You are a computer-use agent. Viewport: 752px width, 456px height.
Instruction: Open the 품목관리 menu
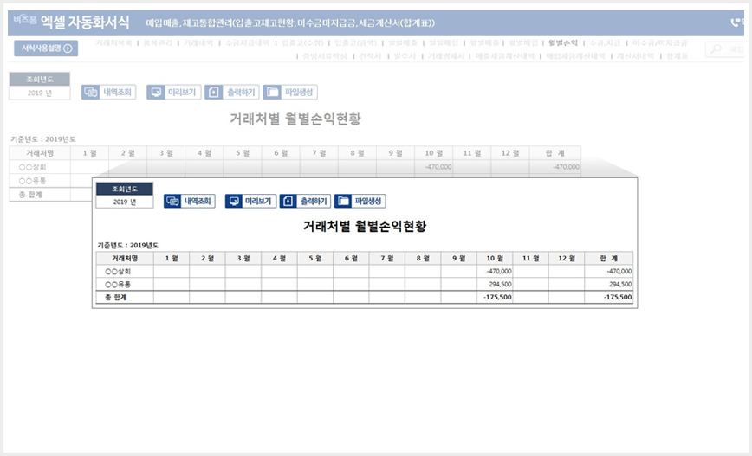point(158,42)
